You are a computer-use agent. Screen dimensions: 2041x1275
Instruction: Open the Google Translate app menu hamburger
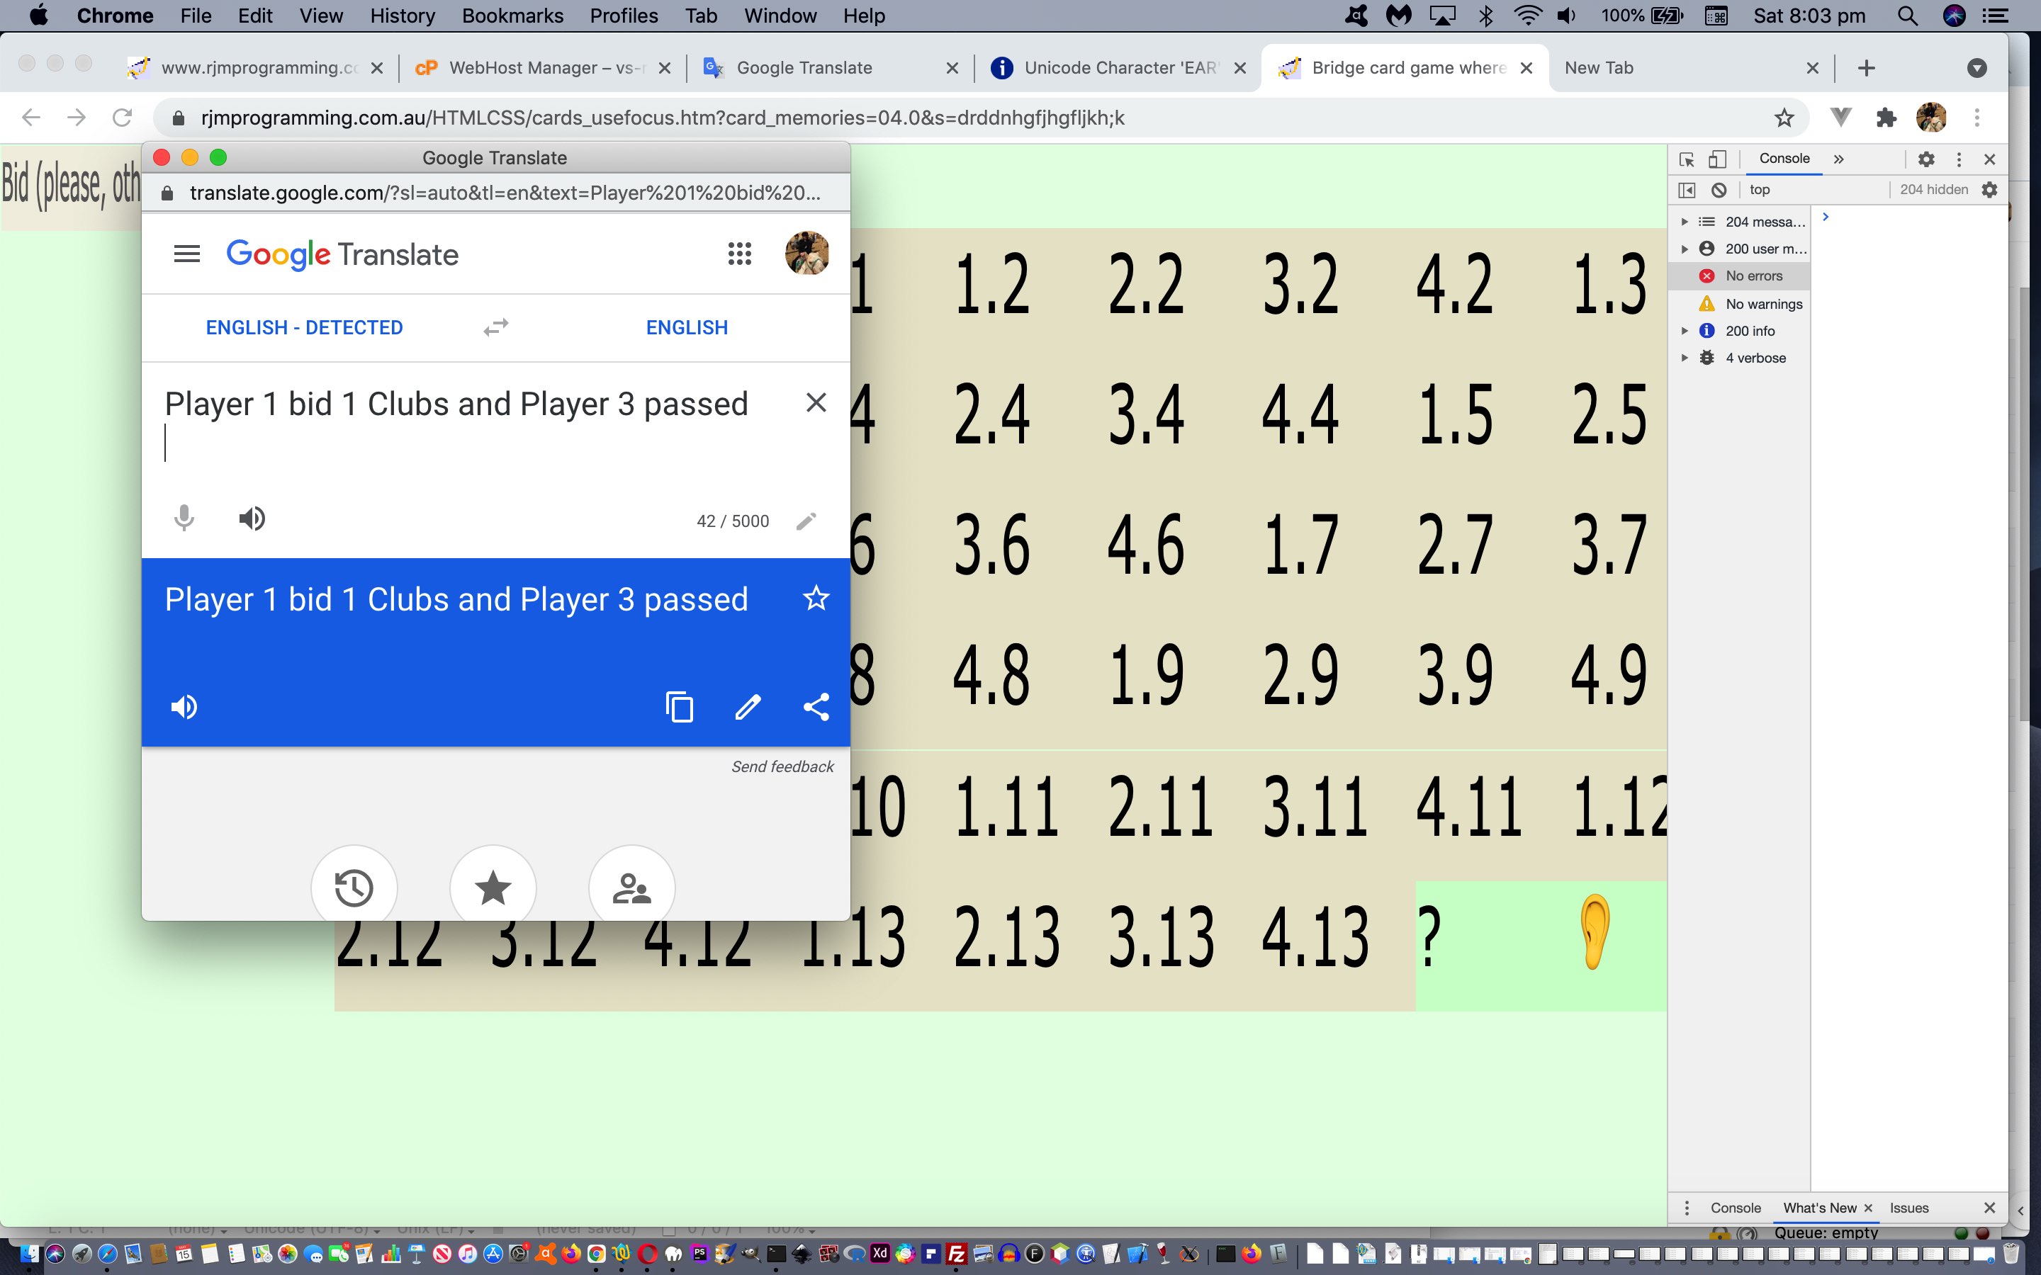click(x=185, y=254)
